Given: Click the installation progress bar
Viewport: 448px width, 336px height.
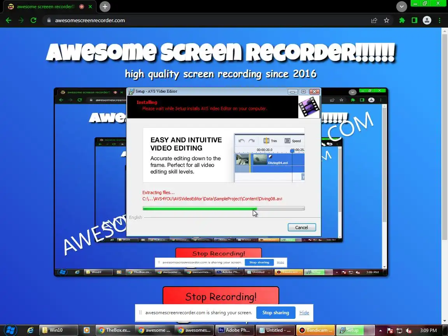Looking at the screenshot, I should tap(224, 208).
